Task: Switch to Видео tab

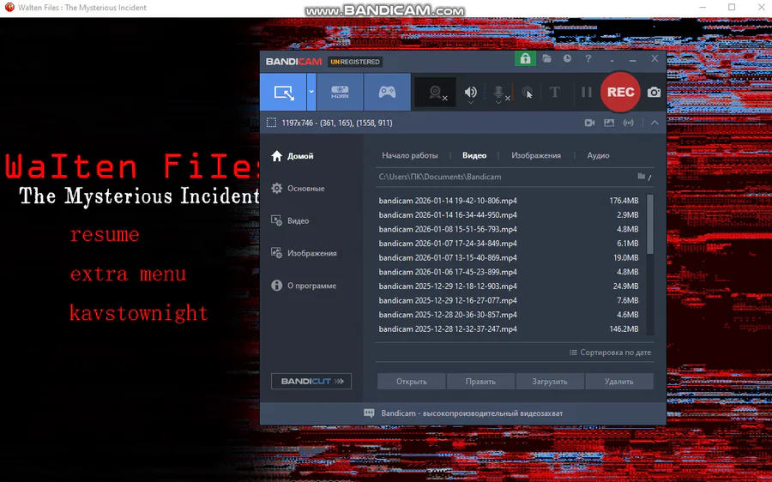Action: [474, 155]
